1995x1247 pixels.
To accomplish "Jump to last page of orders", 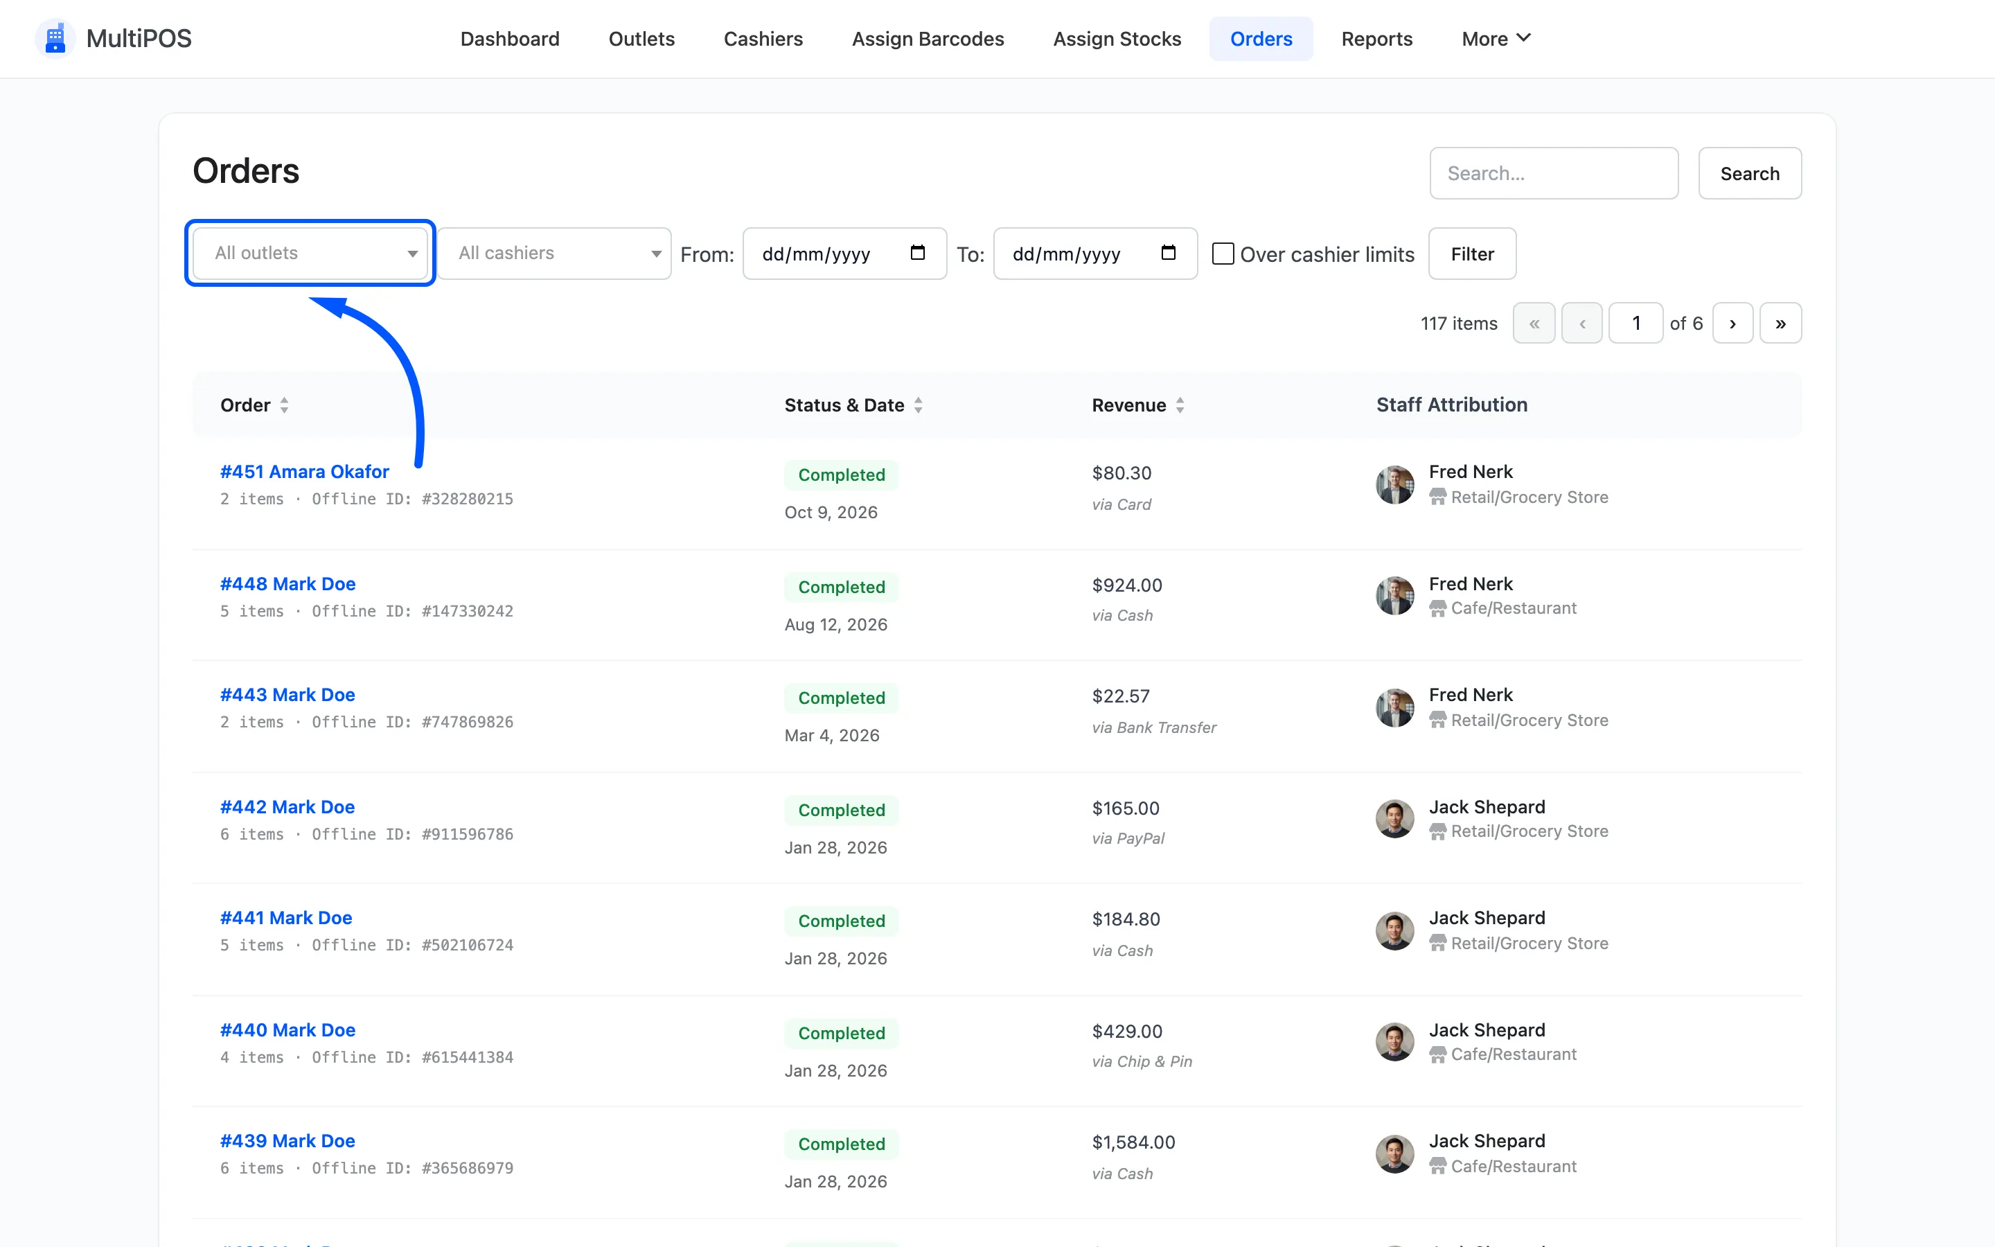I will 1781,324.
